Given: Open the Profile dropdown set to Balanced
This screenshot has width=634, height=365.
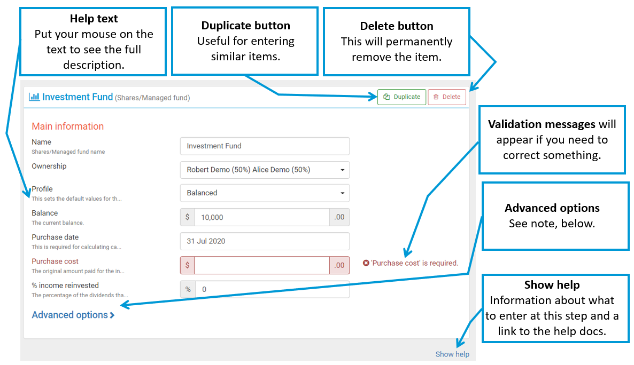Looking at the screenshot, I should (x=265, y=193).
